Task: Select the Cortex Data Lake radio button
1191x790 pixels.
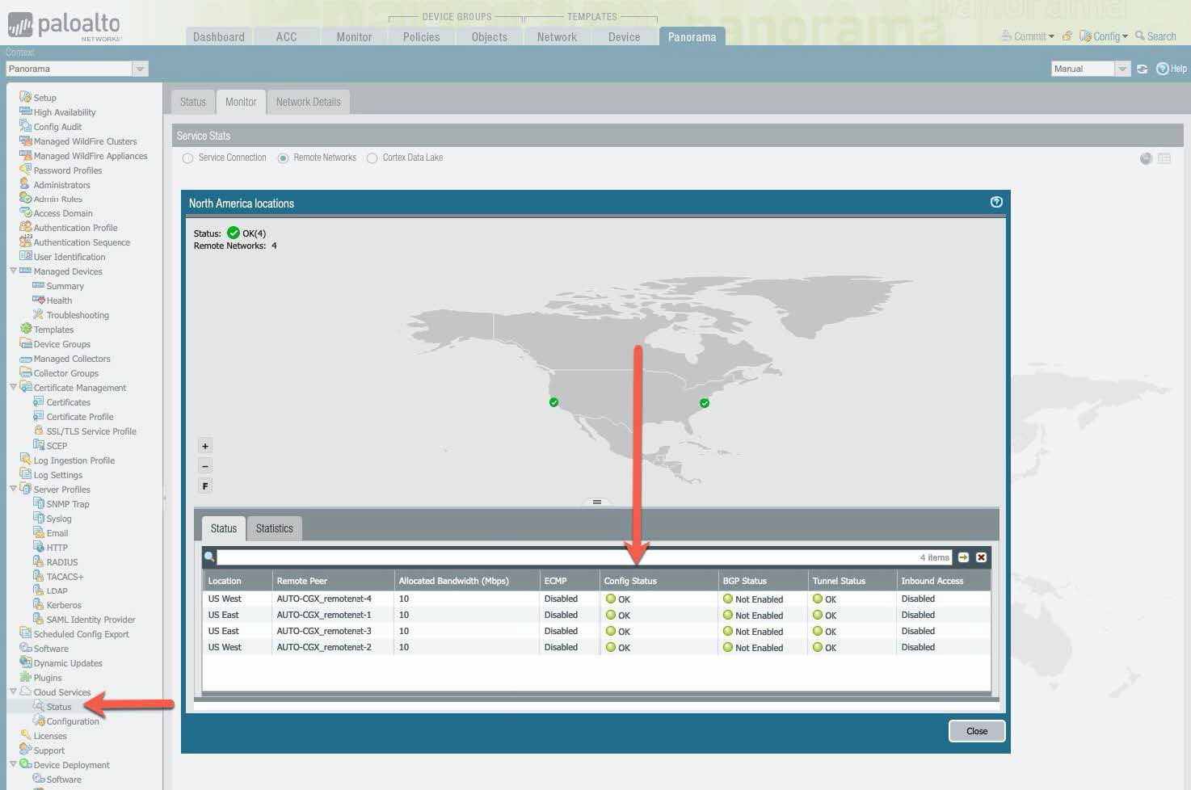Action: click(372, 158)
